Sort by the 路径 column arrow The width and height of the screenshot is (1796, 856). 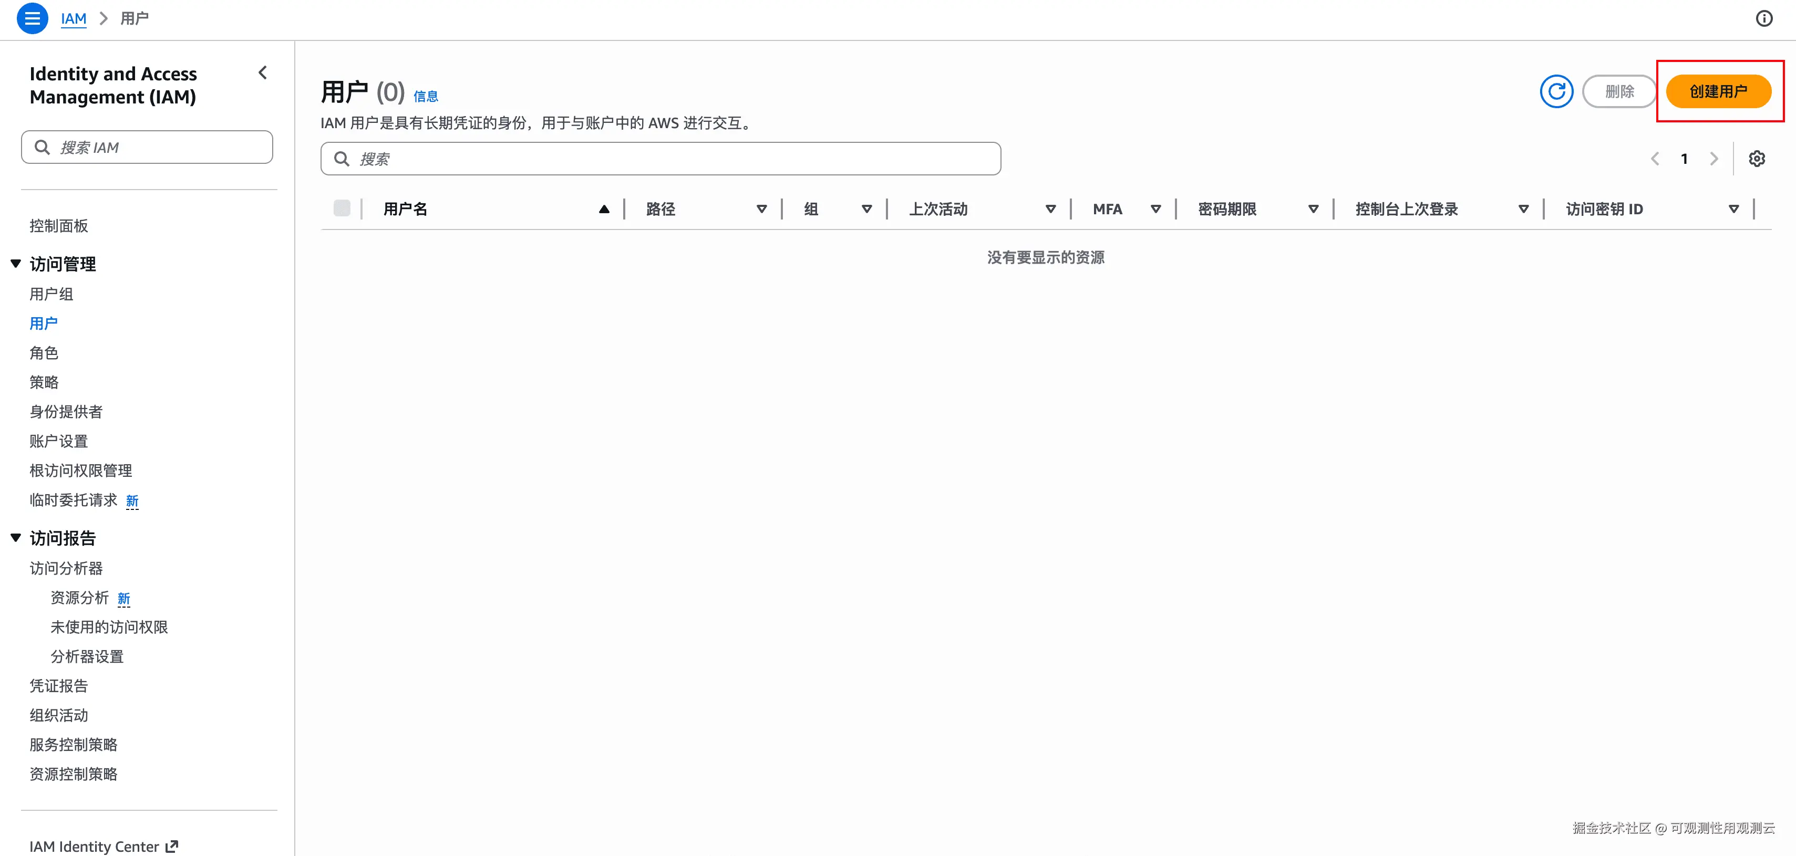coord(761,209)
